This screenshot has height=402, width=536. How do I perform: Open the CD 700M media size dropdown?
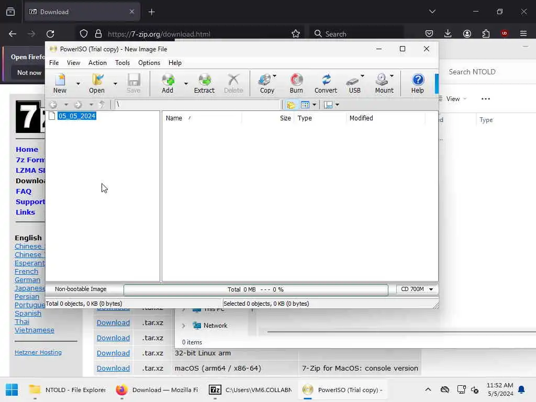417,289
